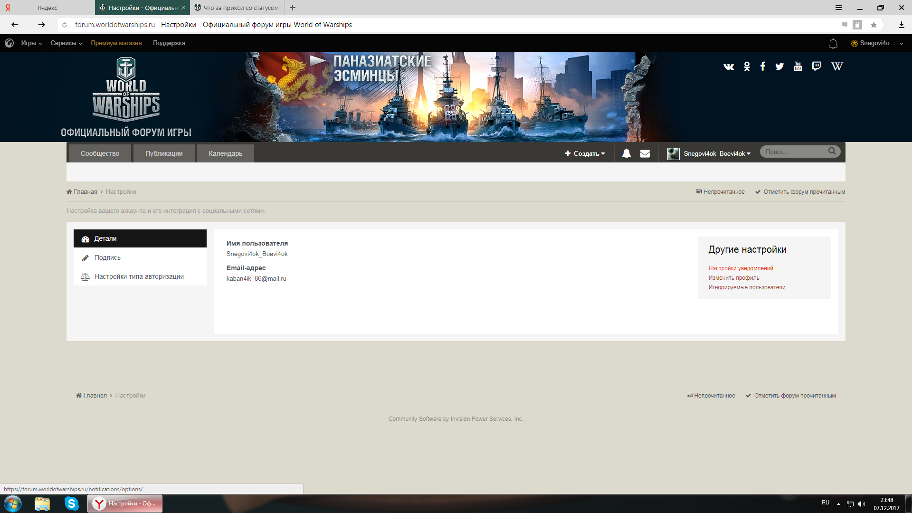Click the RU language indicator in tray
This screenshot has width=912, height=513.
click(826, 503)
